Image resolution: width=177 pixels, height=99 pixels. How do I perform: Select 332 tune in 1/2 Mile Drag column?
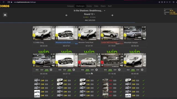pos(37,70)
